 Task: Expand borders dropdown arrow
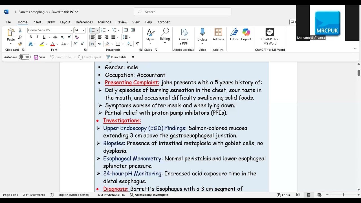(123, 44)
